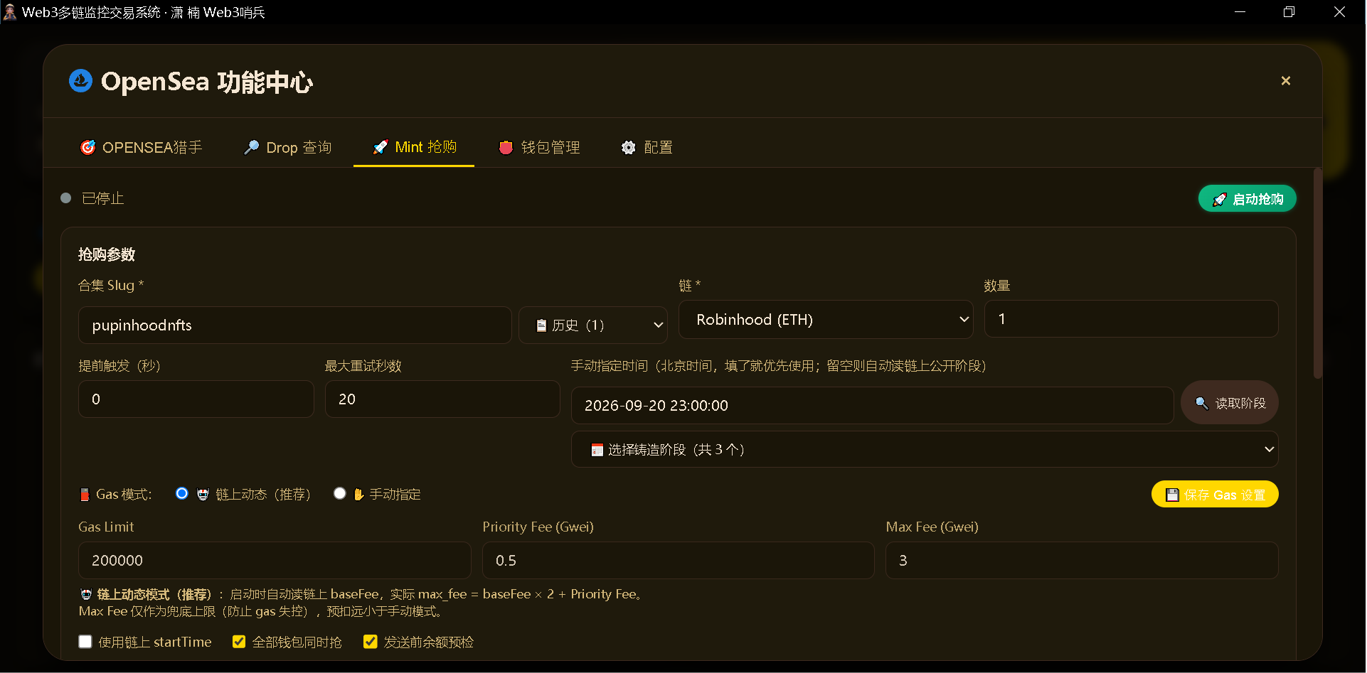Click the floppy disk icon in 保存 Gas 设置
This screenshot has height=673, width=1367.
pyautogui.click(x=1172, y=495)
